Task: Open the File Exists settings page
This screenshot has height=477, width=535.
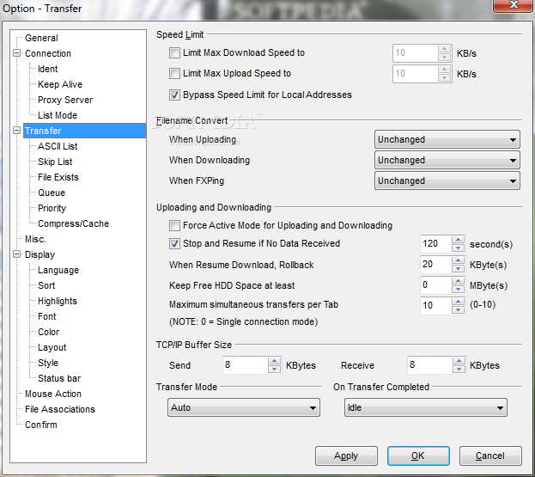Action: pyautogui.click(x=58, y=177)
